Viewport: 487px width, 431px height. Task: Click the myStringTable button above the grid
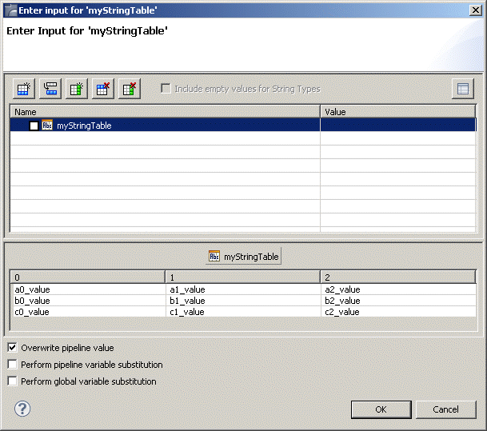click(x=244, y=257)
